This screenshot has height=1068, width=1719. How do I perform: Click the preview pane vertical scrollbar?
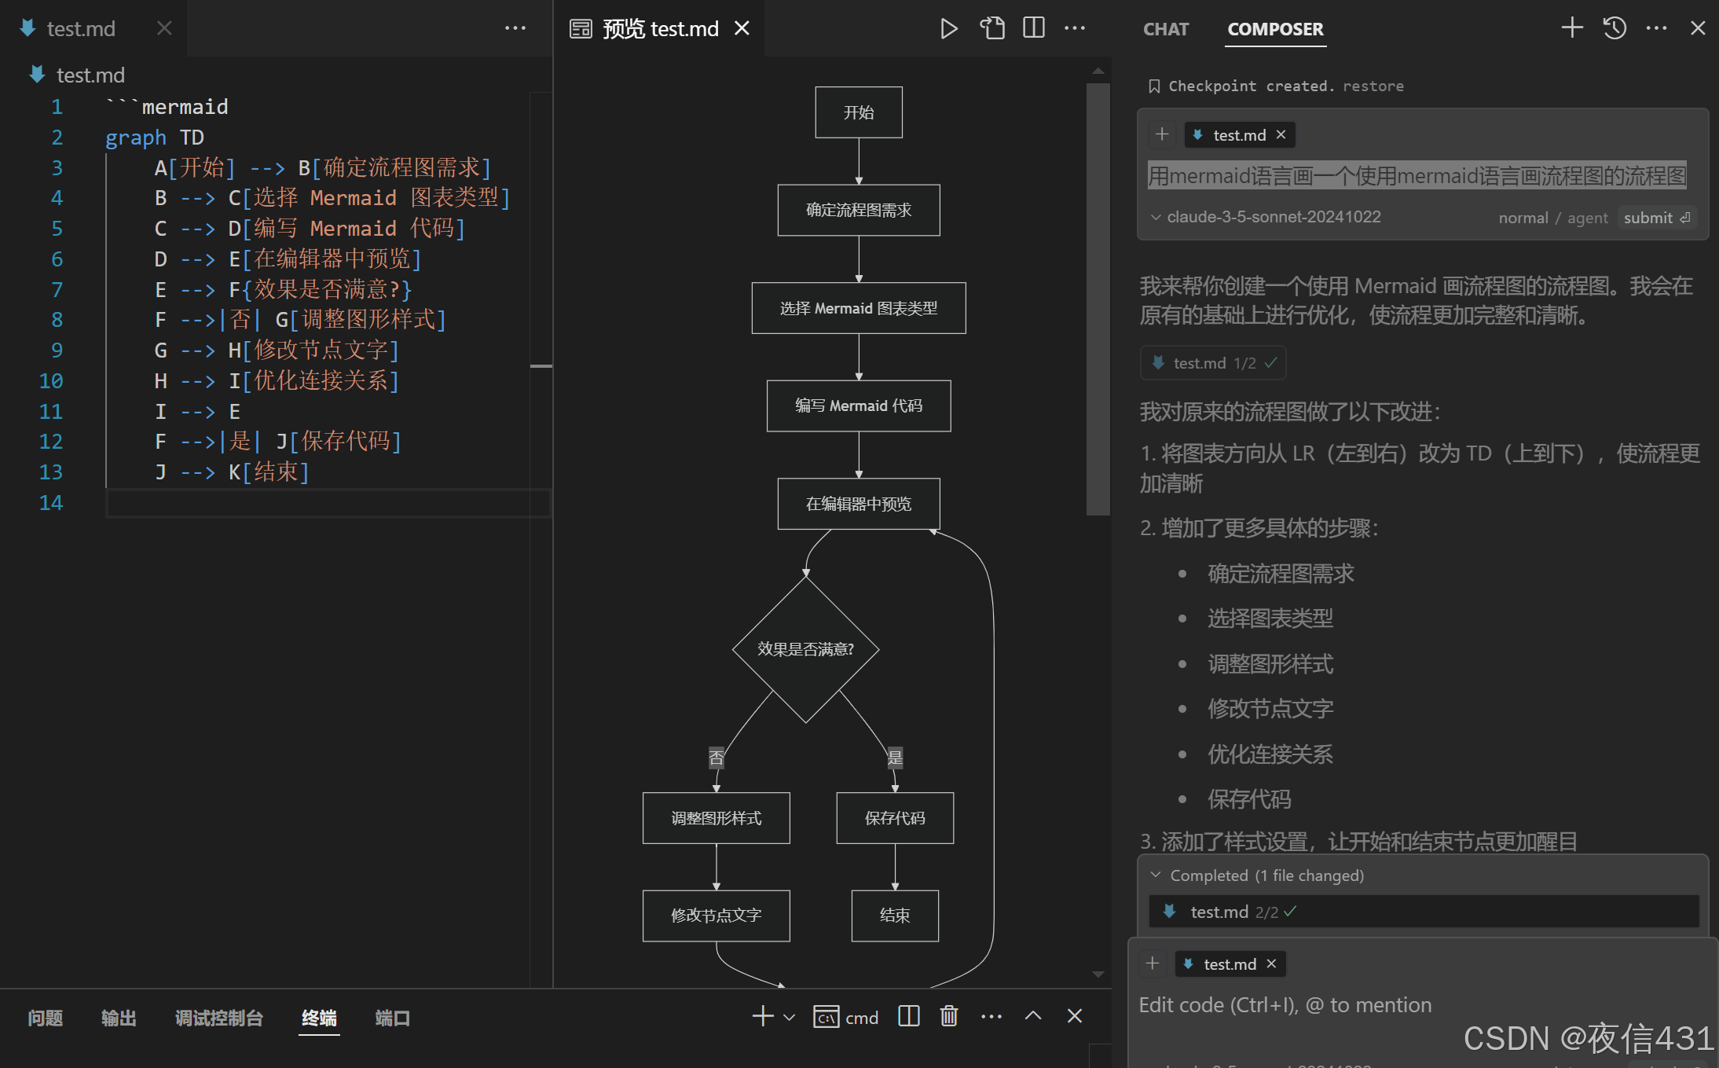(1098, 299)
